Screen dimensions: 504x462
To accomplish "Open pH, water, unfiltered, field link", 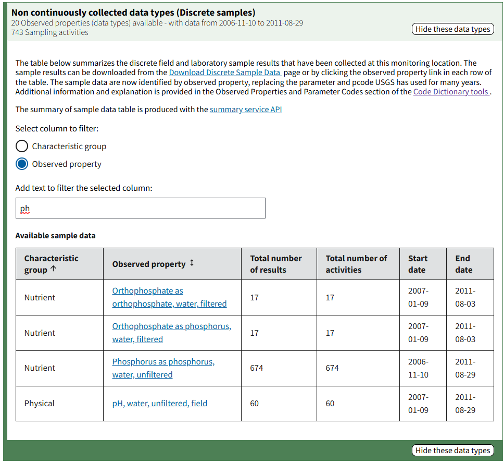I will click(160, 404).
